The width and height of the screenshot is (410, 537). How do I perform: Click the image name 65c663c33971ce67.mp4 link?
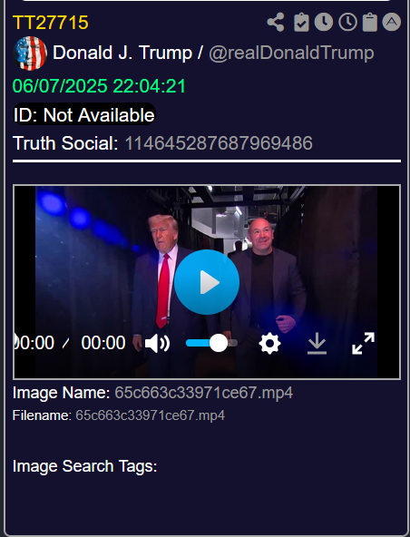[x=204, y=393]
